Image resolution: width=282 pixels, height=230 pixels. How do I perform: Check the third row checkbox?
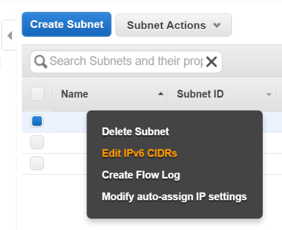tap(37, 163)
